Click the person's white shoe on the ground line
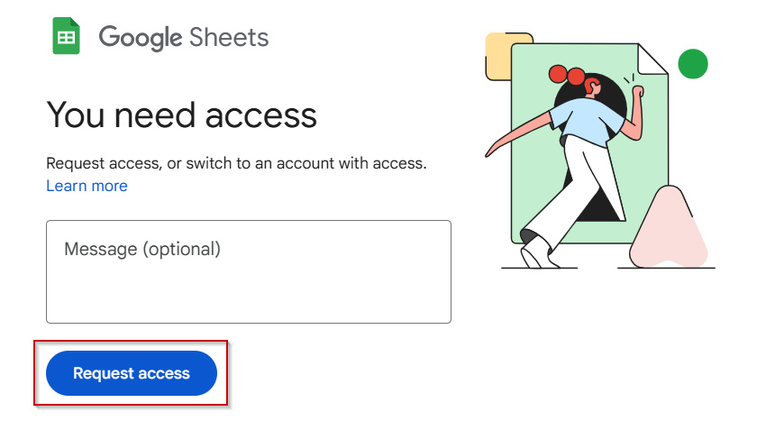Image resolution: width=775 pixels, height=421 pixels. [x=537, y=253]
